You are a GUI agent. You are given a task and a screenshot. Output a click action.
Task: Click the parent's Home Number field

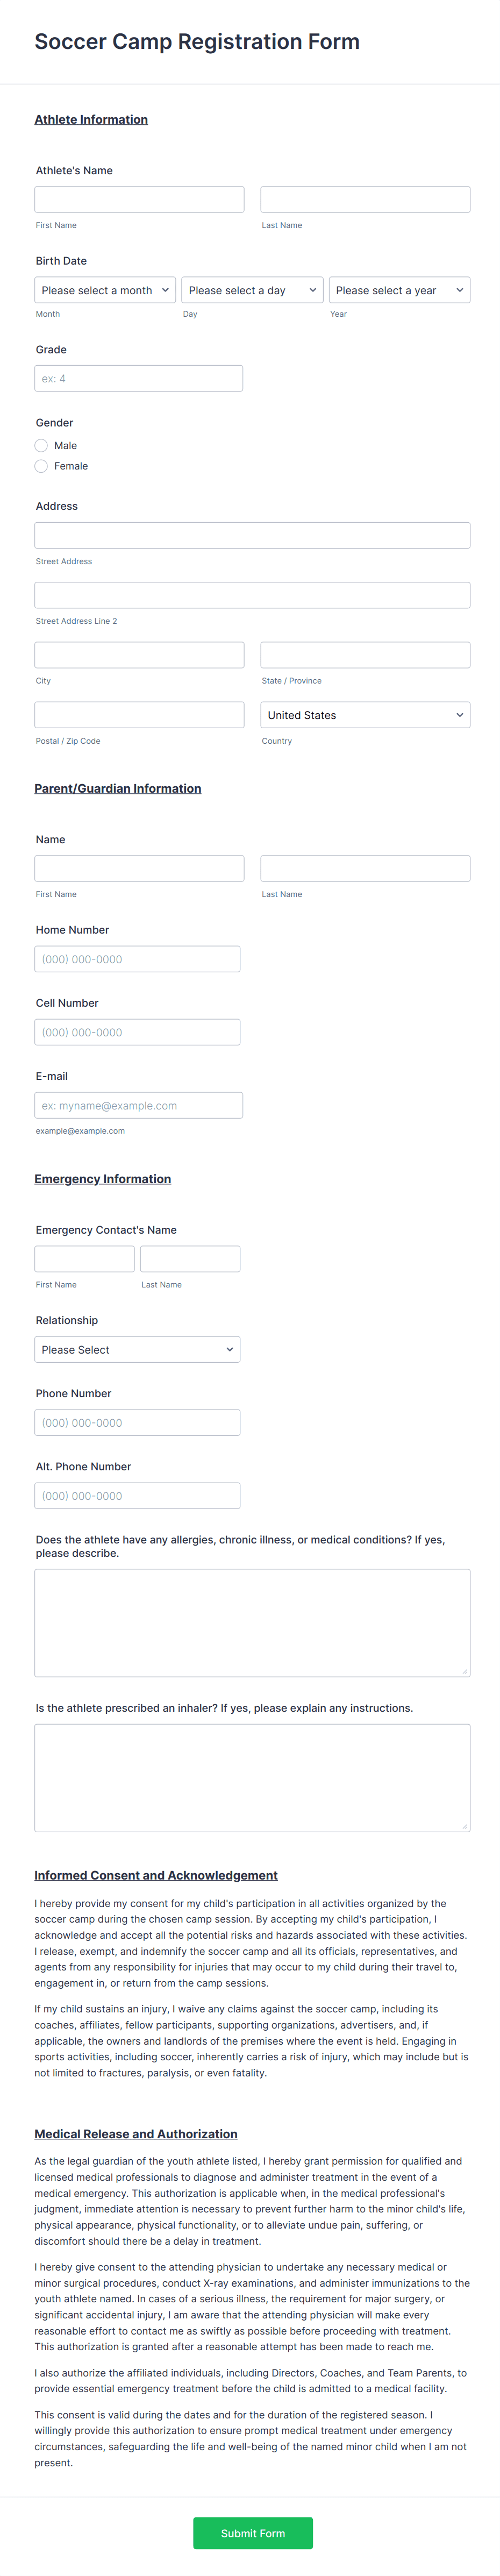137,958
